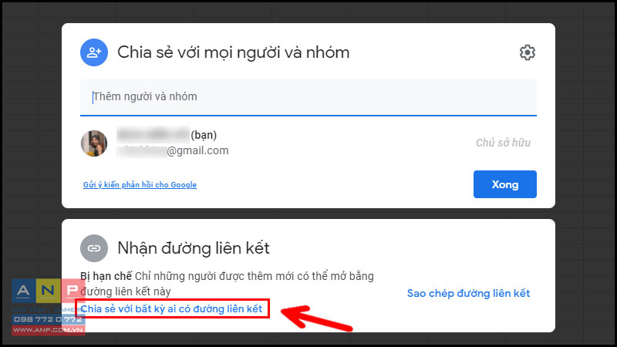Click "Sao chép đường liên kết"
617x347 pixels.
coord(468,293)
